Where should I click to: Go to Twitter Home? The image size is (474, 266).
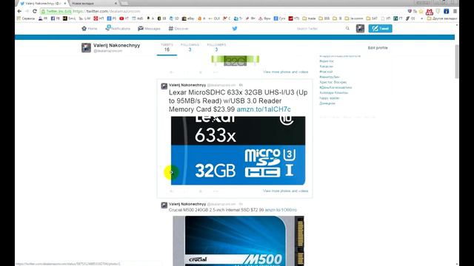[x=90, y=28]
